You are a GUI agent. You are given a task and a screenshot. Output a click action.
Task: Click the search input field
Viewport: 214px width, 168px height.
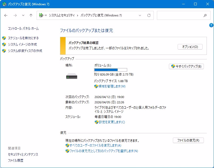pyautogui.click(x=179, y=15)
